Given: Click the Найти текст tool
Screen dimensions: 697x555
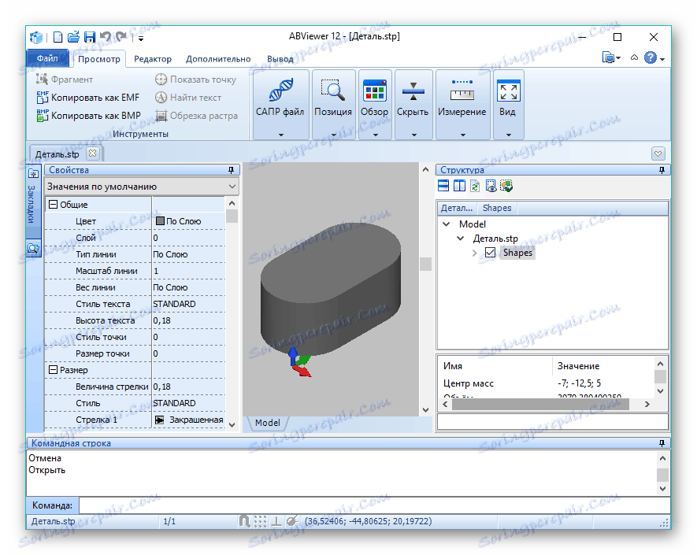Looking at the screenshot, I should (188, 98).
